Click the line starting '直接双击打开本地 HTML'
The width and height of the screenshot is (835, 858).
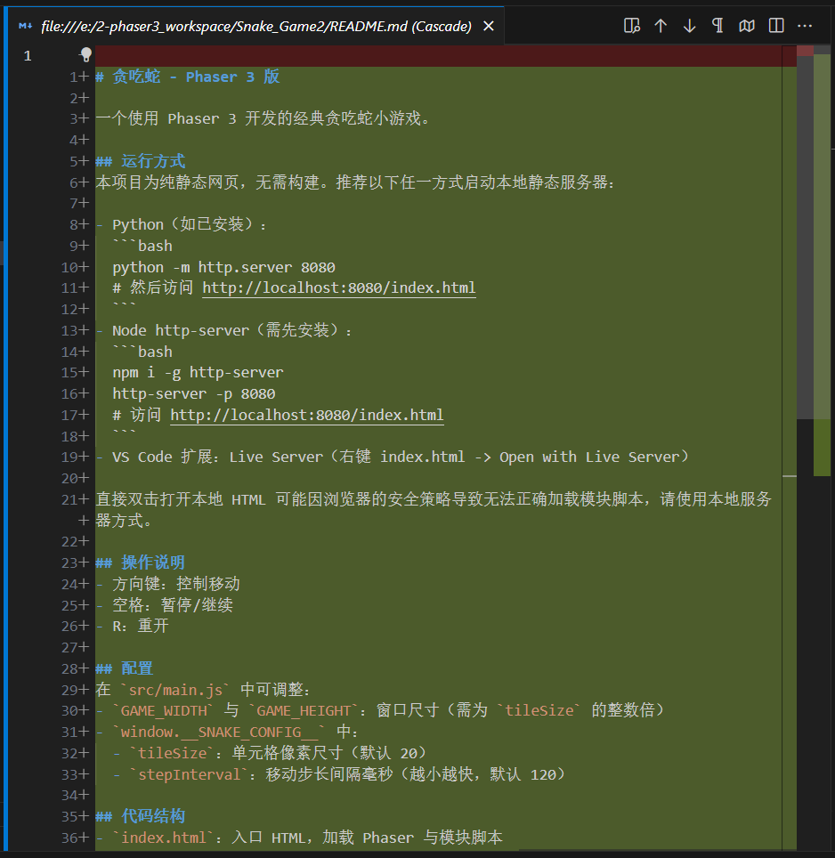point(434,509)
